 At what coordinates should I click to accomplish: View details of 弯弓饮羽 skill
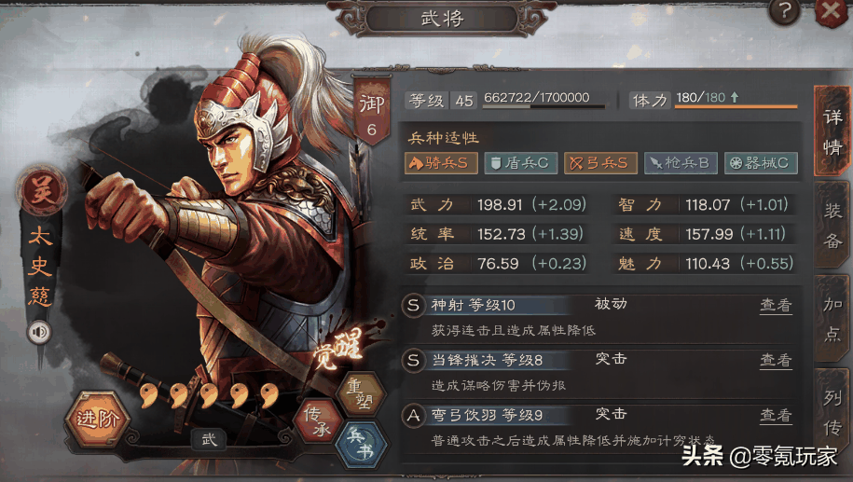tap(776, 416)
